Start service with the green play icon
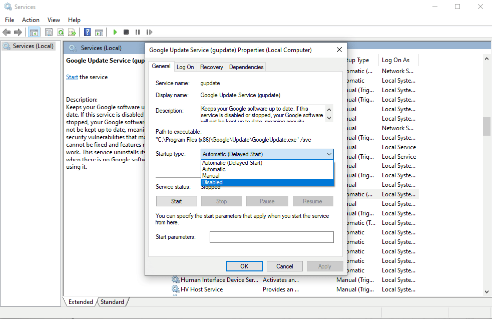Image resolution: width=492 pixels, height=319 pixels. (115, 32)
